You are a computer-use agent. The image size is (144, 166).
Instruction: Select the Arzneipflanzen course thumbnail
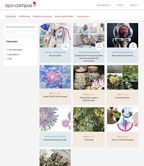123,77
